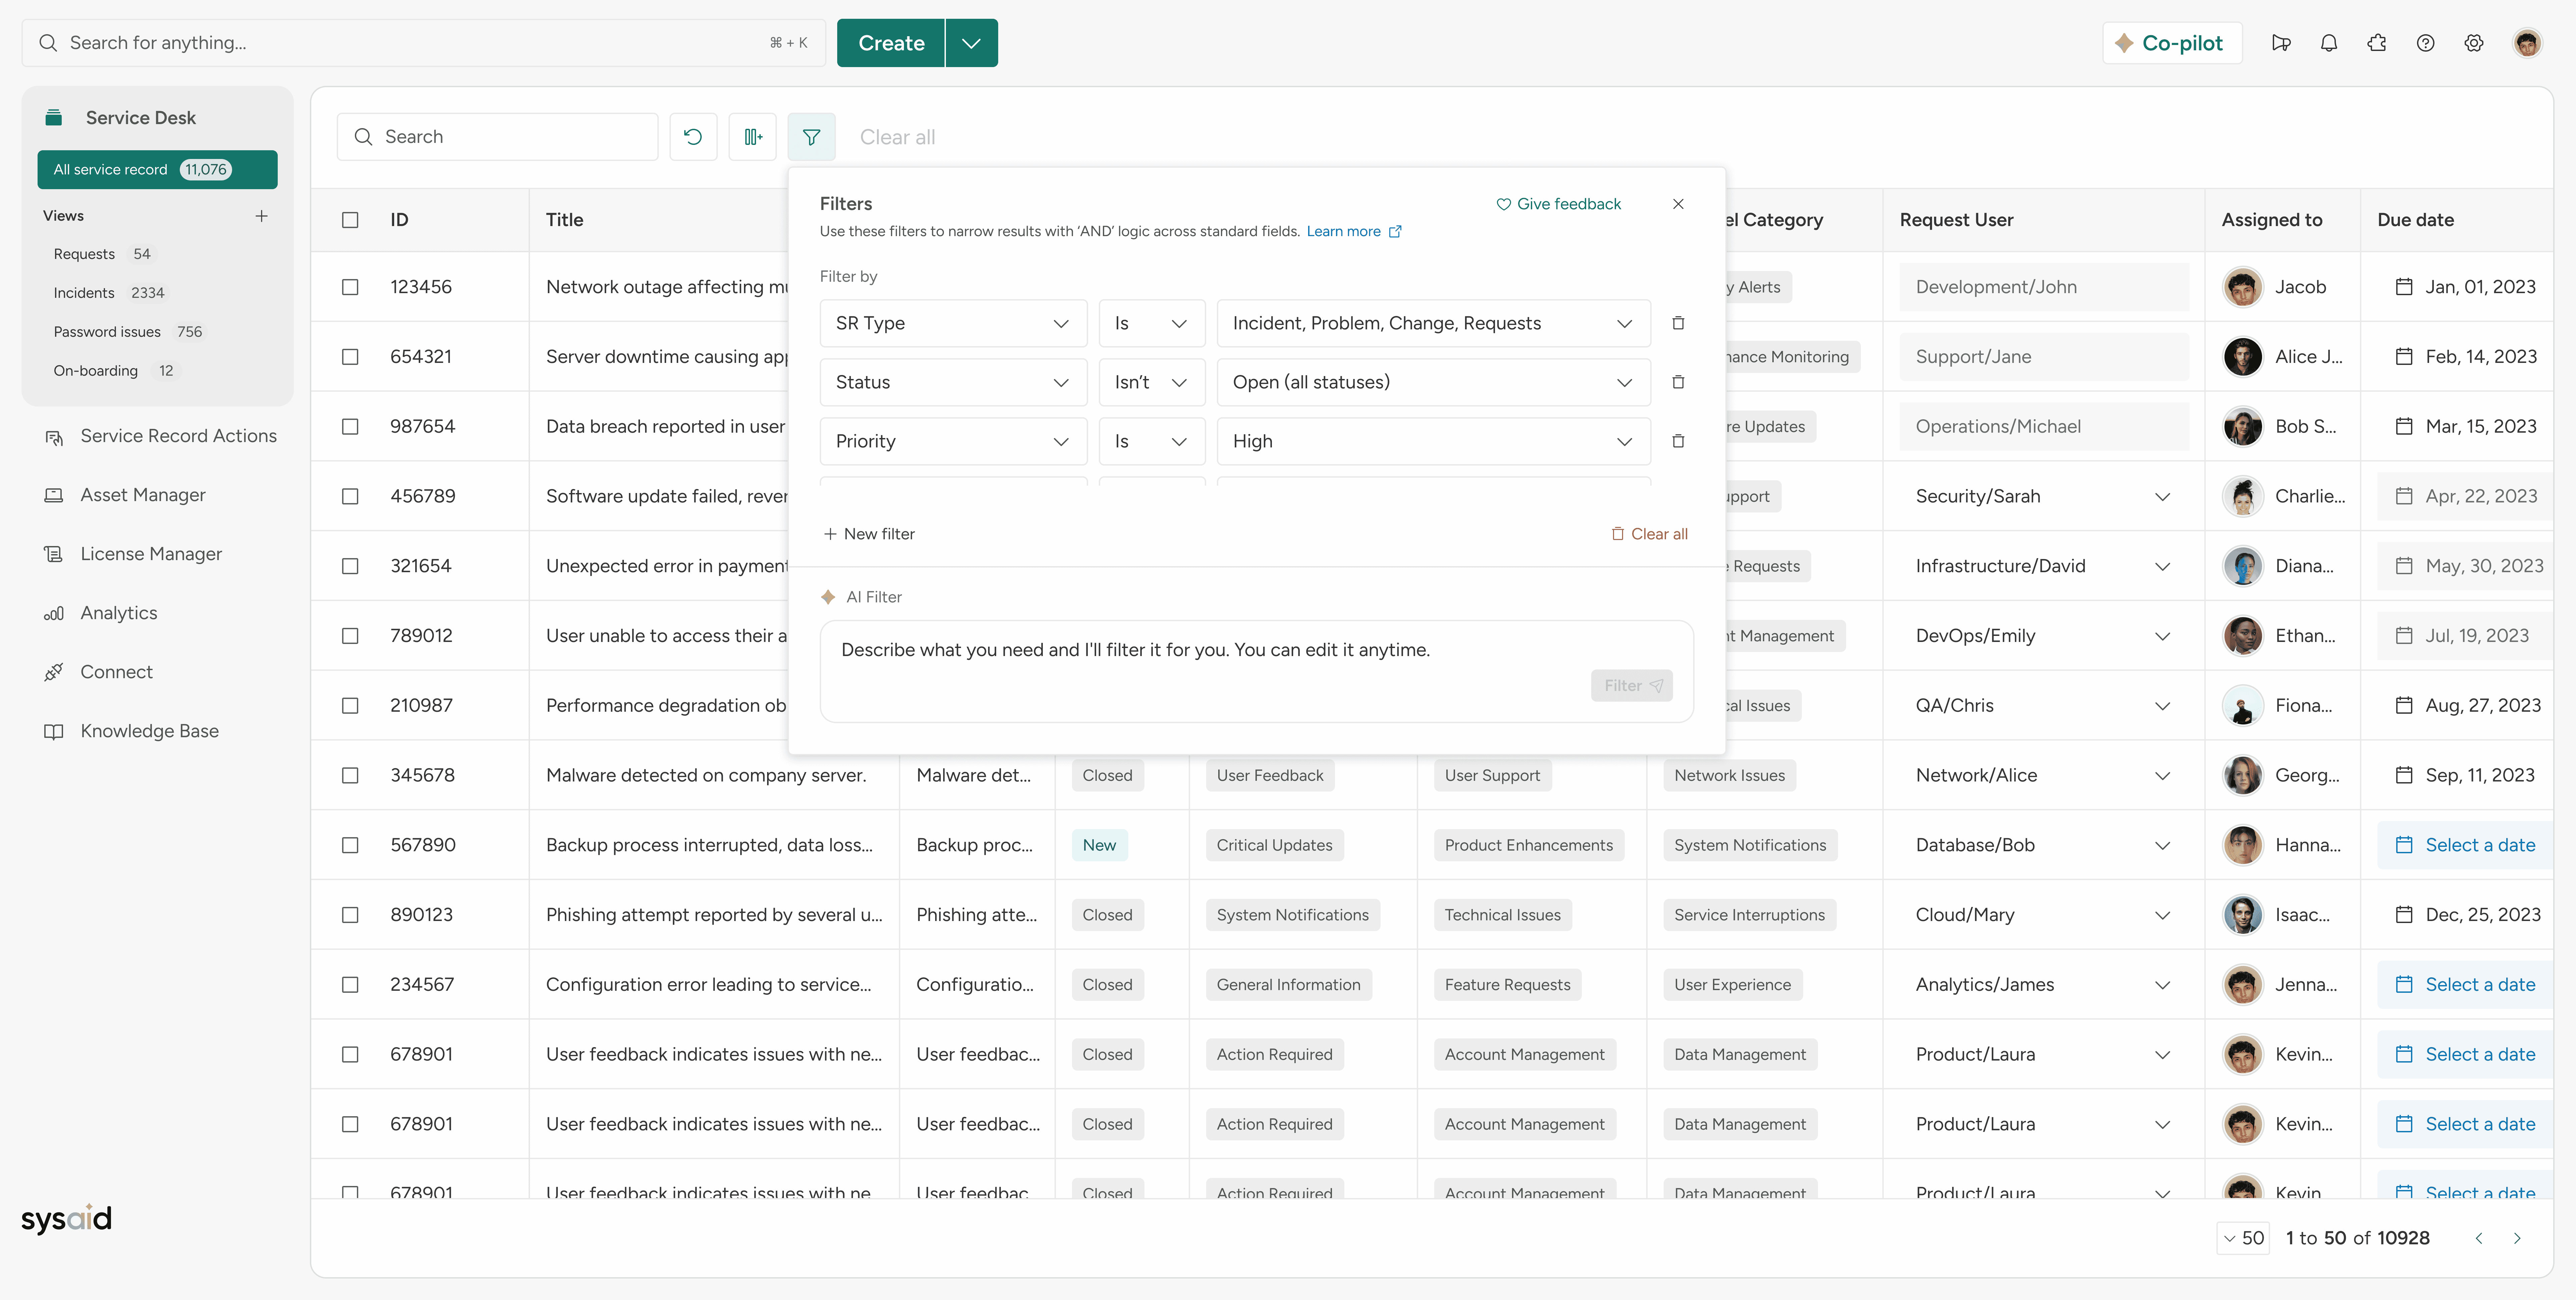This screenshot has height=1300, width=2576.
Task: Click the refresh icon beside Search
Action: [x=693, y=137]
